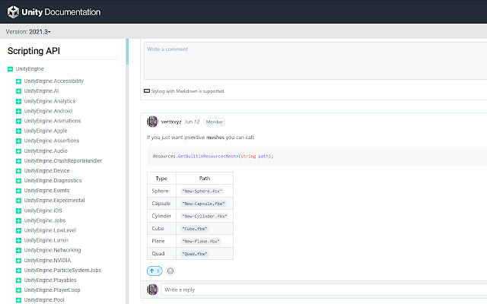Expand UnityEngine.Pool node
Viewport: 487px width, 304px height.
click(x=18, y=300)
